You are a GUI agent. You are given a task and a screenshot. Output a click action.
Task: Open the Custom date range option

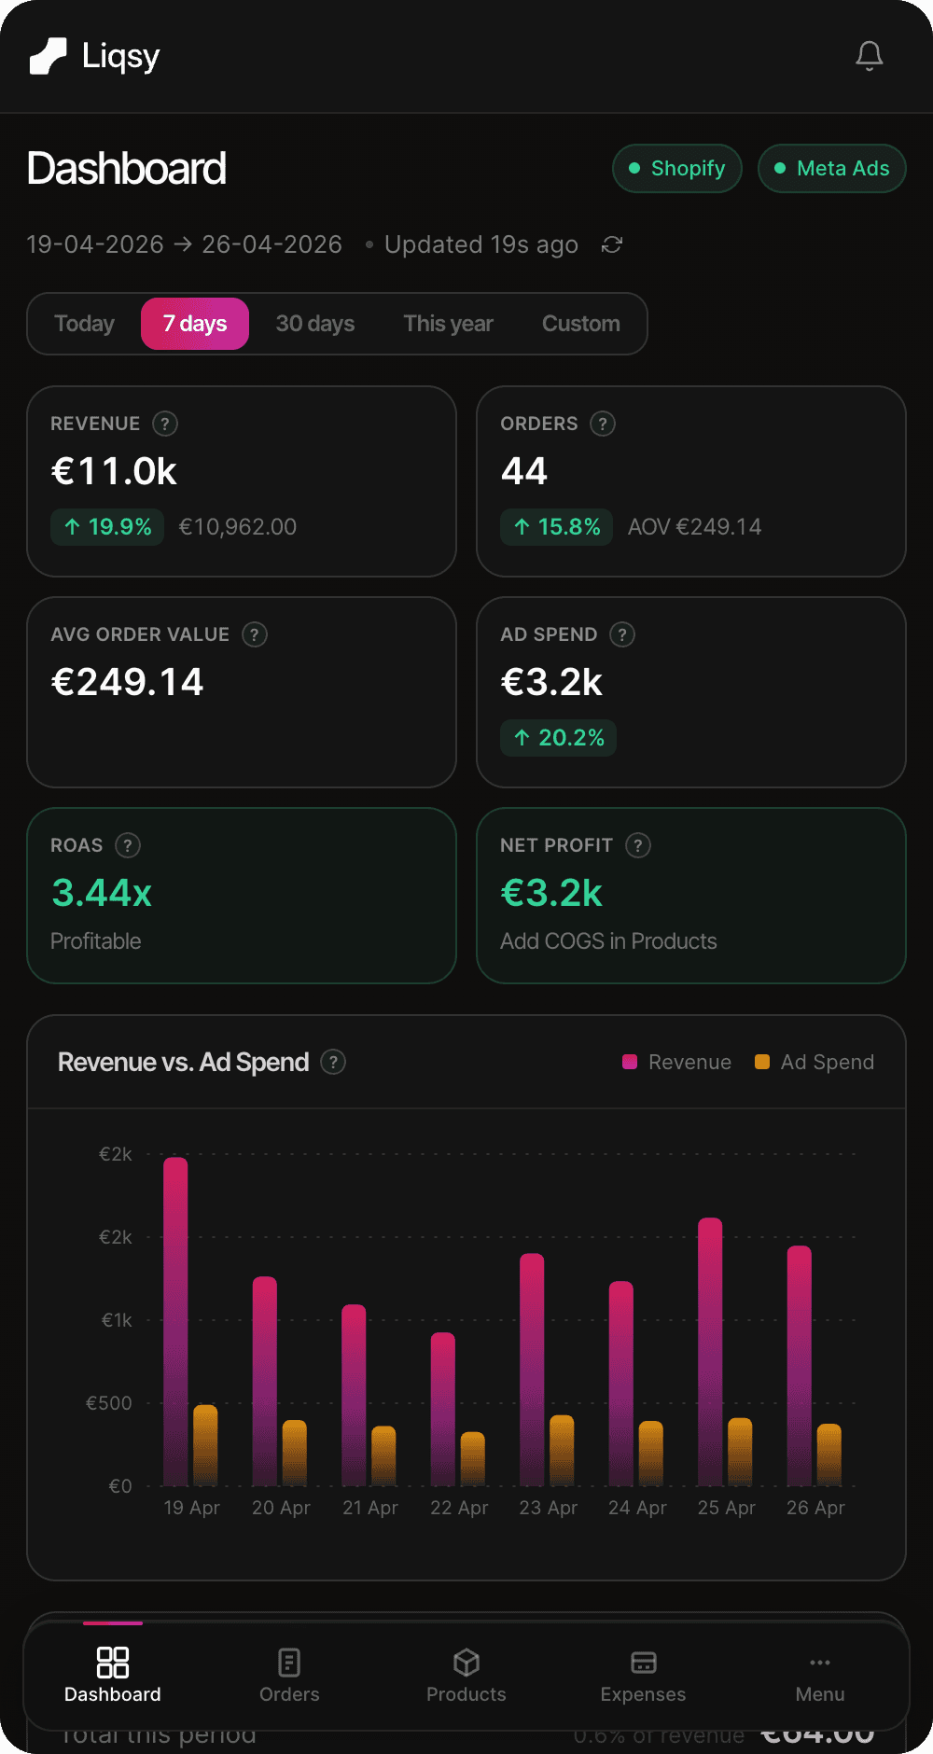tap(580, 324)
